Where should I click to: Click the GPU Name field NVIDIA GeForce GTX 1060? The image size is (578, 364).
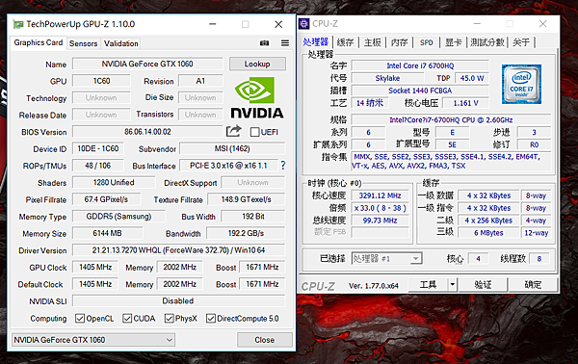pos(147,64)
